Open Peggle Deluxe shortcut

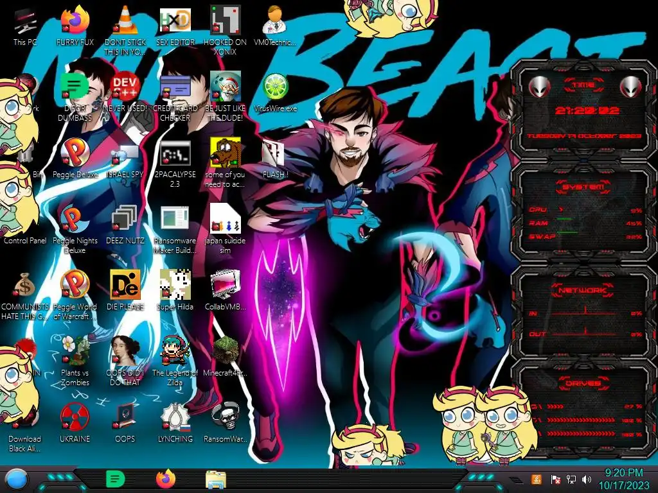tap(75, 153)
